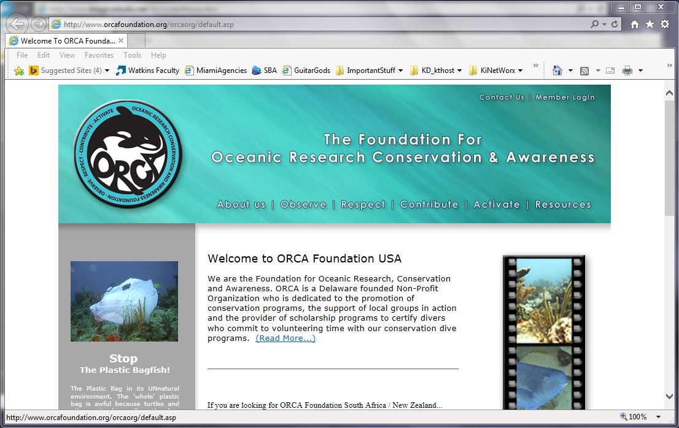Add page to Favorites bar star icon
Image resolution: width=679 pixels, height=428 pixels.
coord(18,71)
